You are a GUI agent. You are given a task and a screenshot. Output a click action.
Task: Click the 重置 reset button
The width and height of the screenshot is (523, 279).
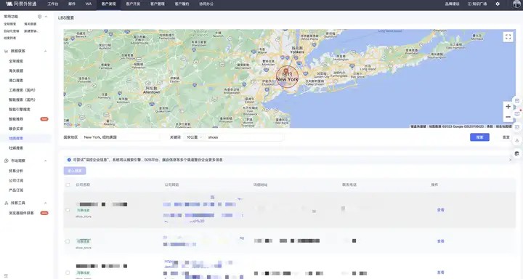pyautogui.click(x=506, y=137)
